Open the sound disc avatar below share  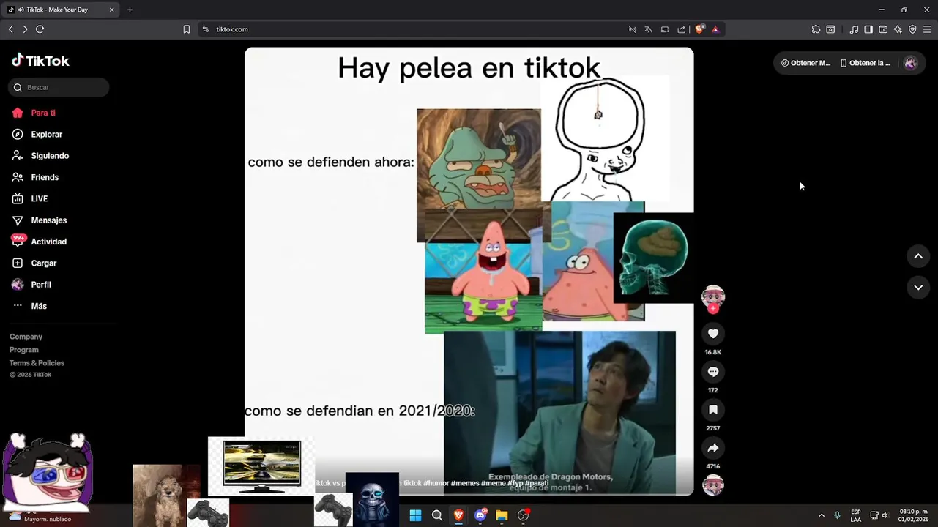713,485
